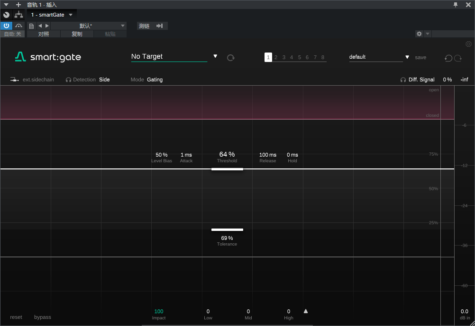Toggle 自动: 关 automation mode
Viewport: 475px width, 326px height.
pos(12,34)
